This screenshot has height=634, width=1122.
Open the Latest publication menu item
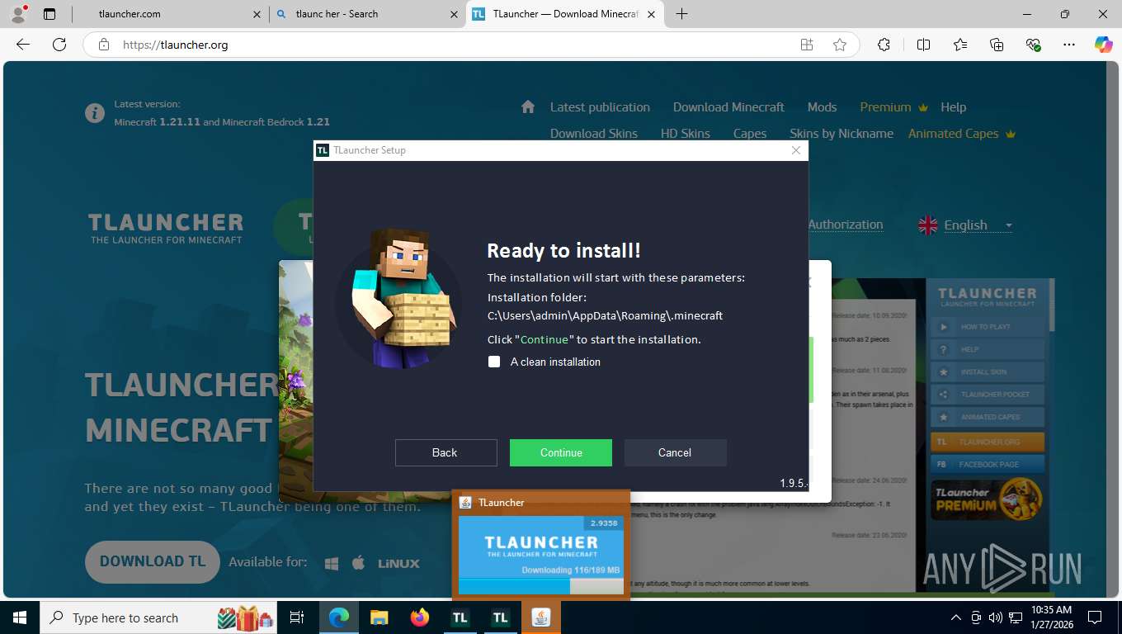click(x=600, y=107)
